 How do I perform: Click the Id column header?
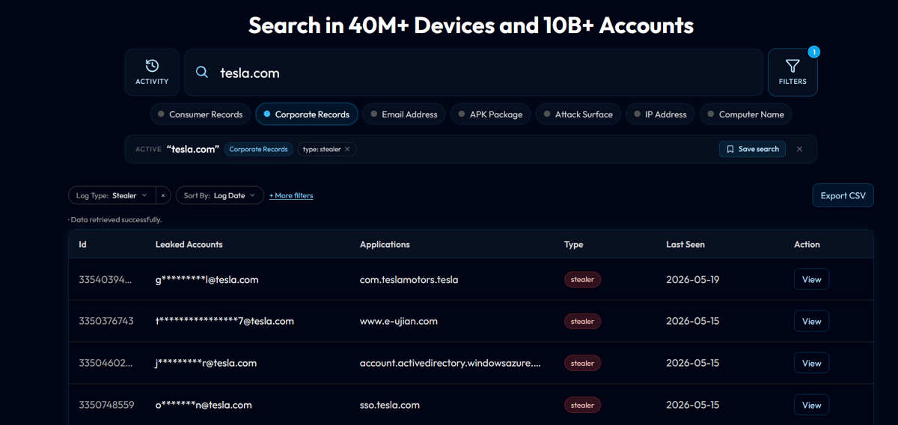(82, 244)
